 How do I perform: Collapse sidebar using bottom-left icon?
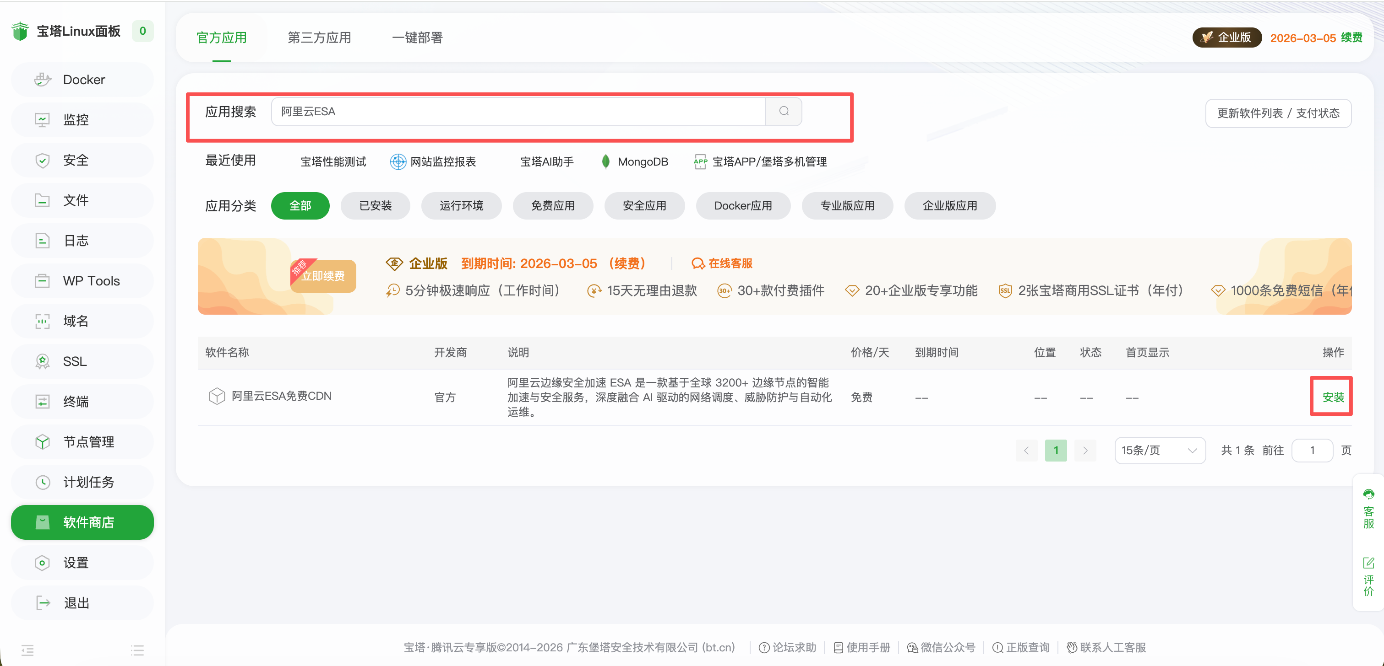27,650
